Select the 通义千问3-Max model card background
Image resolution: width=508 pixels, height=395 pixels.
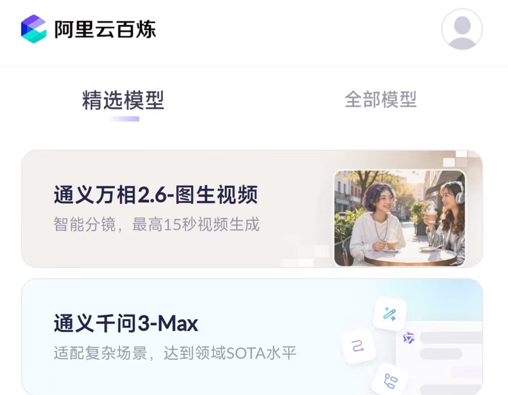[x=252, y=337]
